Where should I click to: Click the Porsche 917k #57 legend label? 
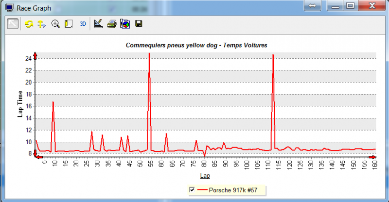pyautogui.click(x=233, y=189)
